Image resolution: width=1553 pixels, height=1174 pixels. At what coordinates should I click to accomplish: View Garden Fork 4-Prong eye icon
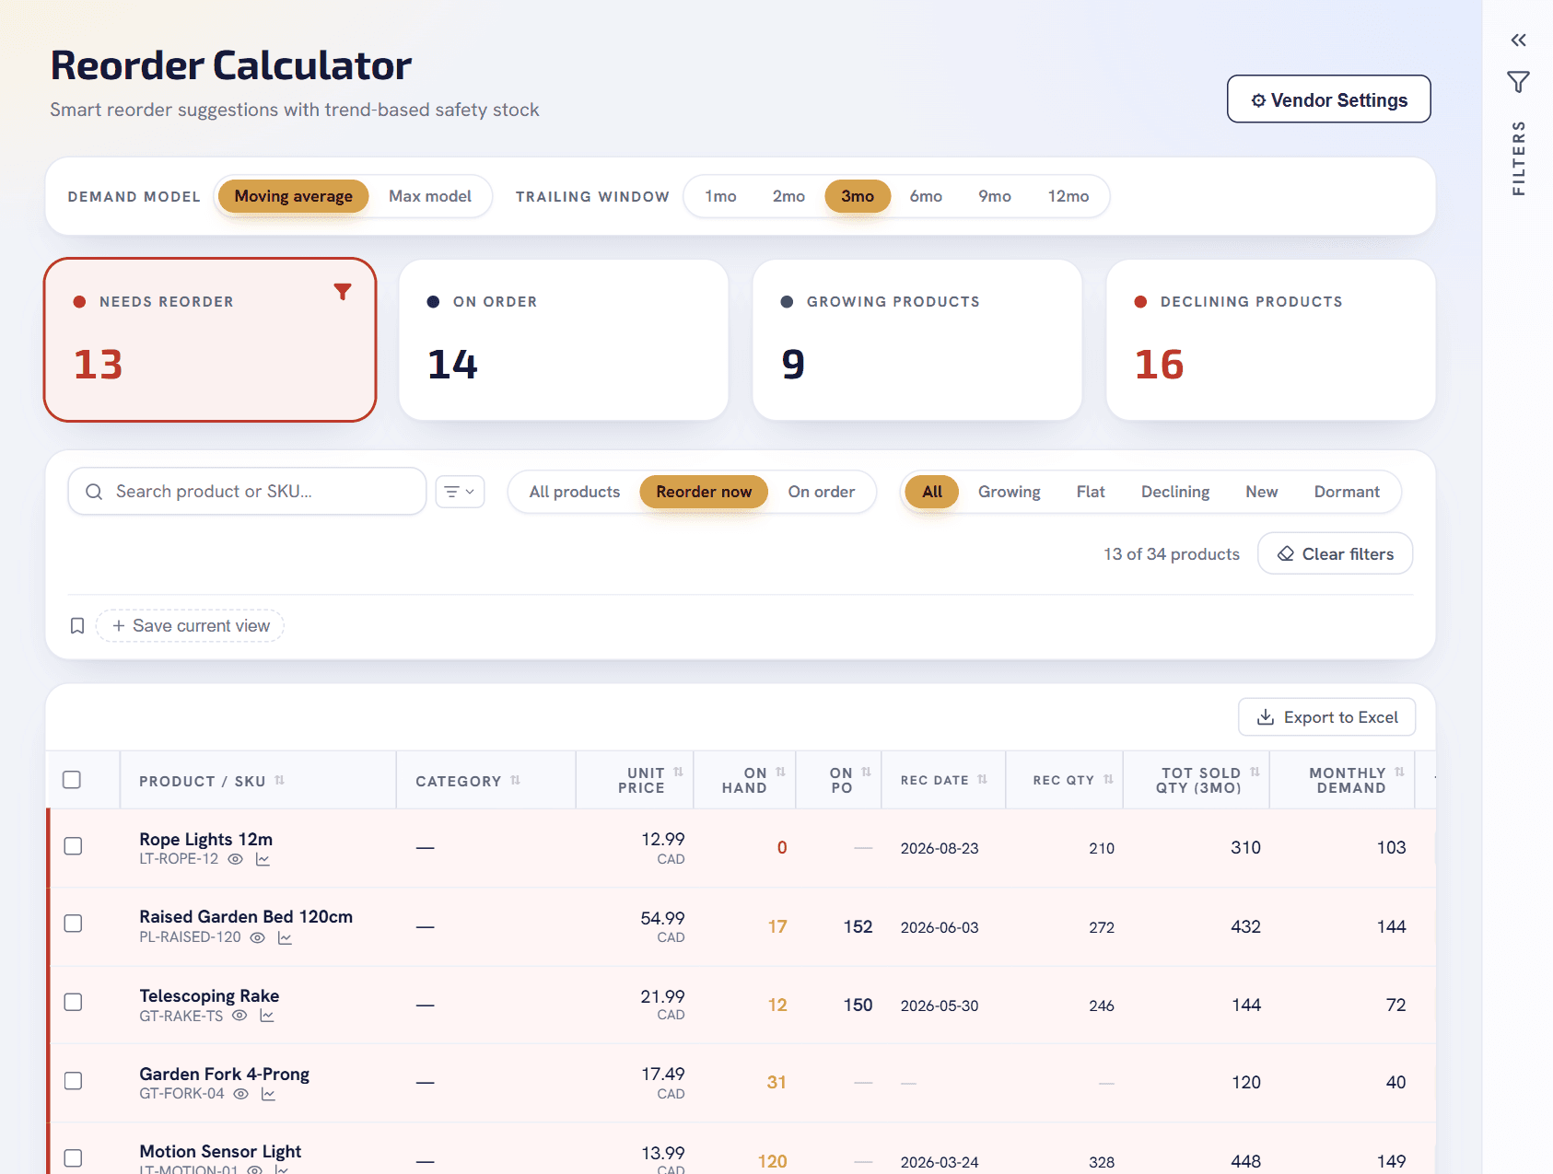point(241,1094)
